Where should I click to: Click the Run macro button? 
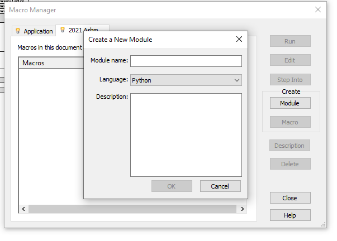tap(290, 41)
